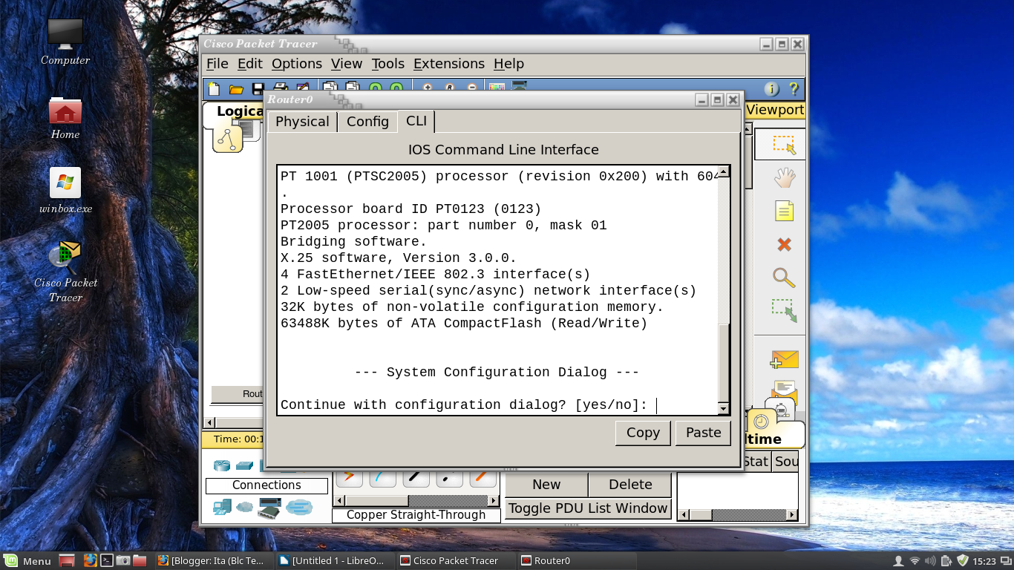Click the Toggle PDU List Window button
This screenshot has height=570, width=1014.
pyautogui.click(x=587, y=508)
